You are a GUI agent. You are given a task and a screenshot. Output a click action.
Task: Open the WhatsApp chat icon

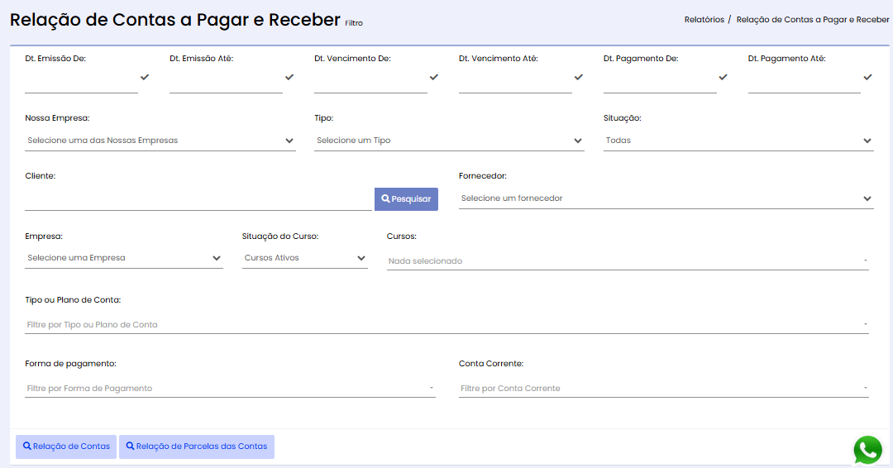coord(867,450)
